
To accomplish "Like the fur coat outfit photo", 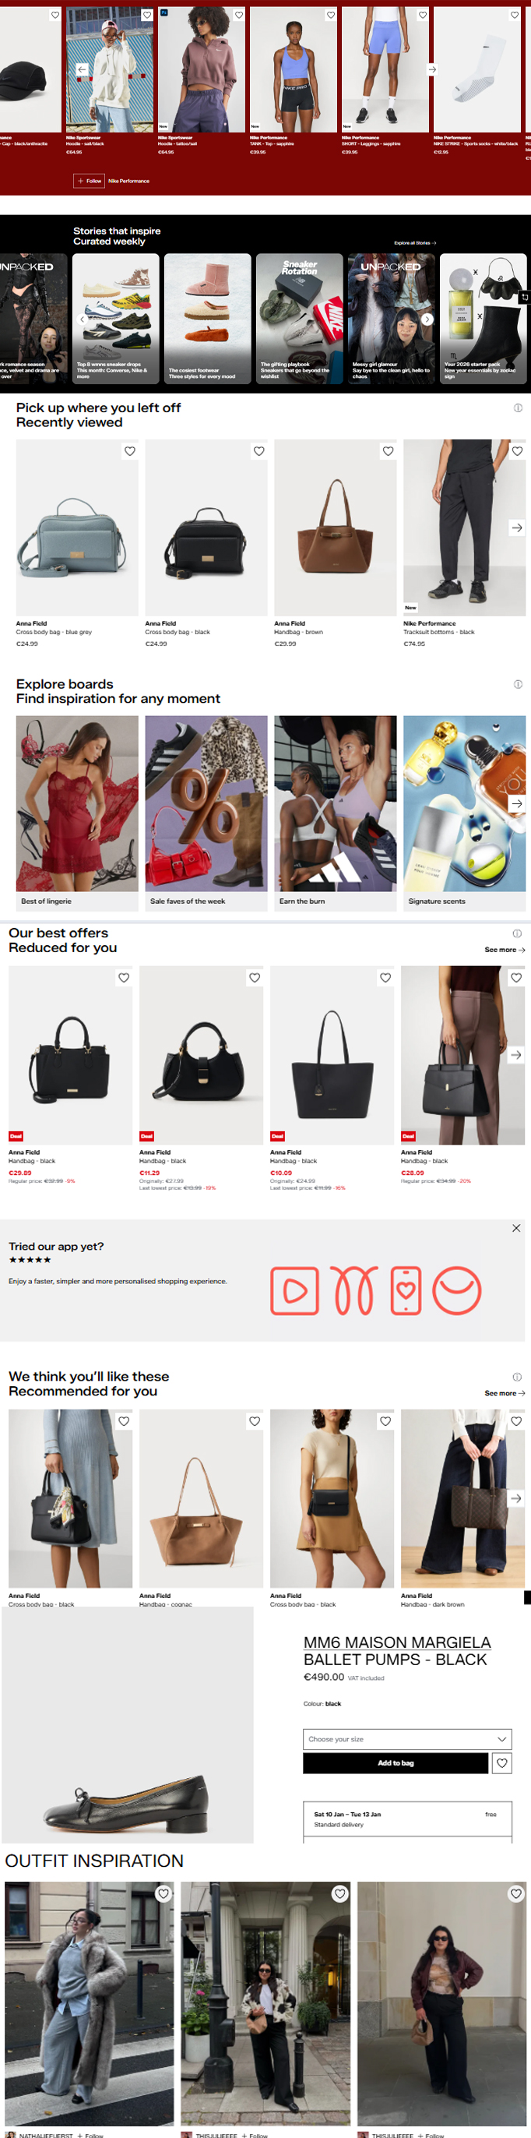I will click(164, 1893).
